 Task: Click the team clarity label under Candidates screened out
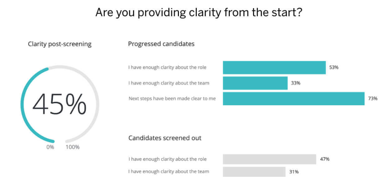point(169,171)
